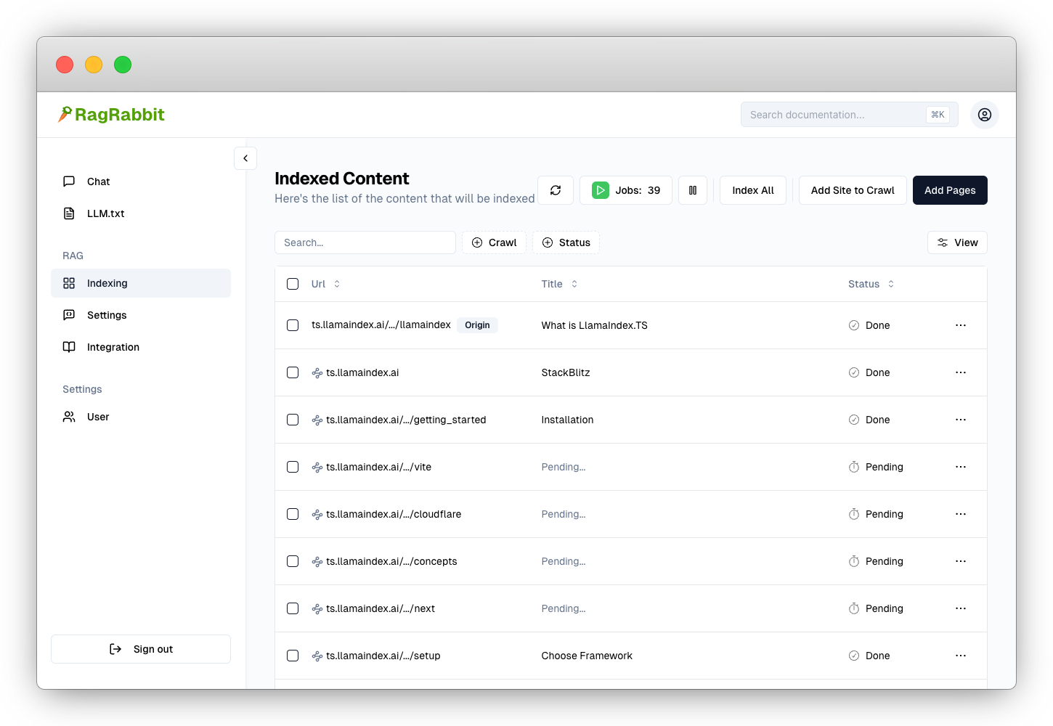
Task: Click the Add Pages button
Action: coord(950,190)
